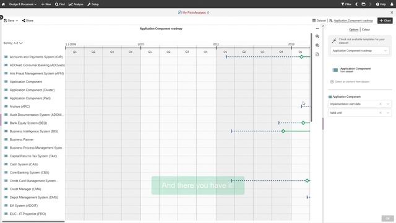Click the Archive (ARC) row icon
Image resolution: width=396 pixels, height=223 pixels.
coord(6,107)
